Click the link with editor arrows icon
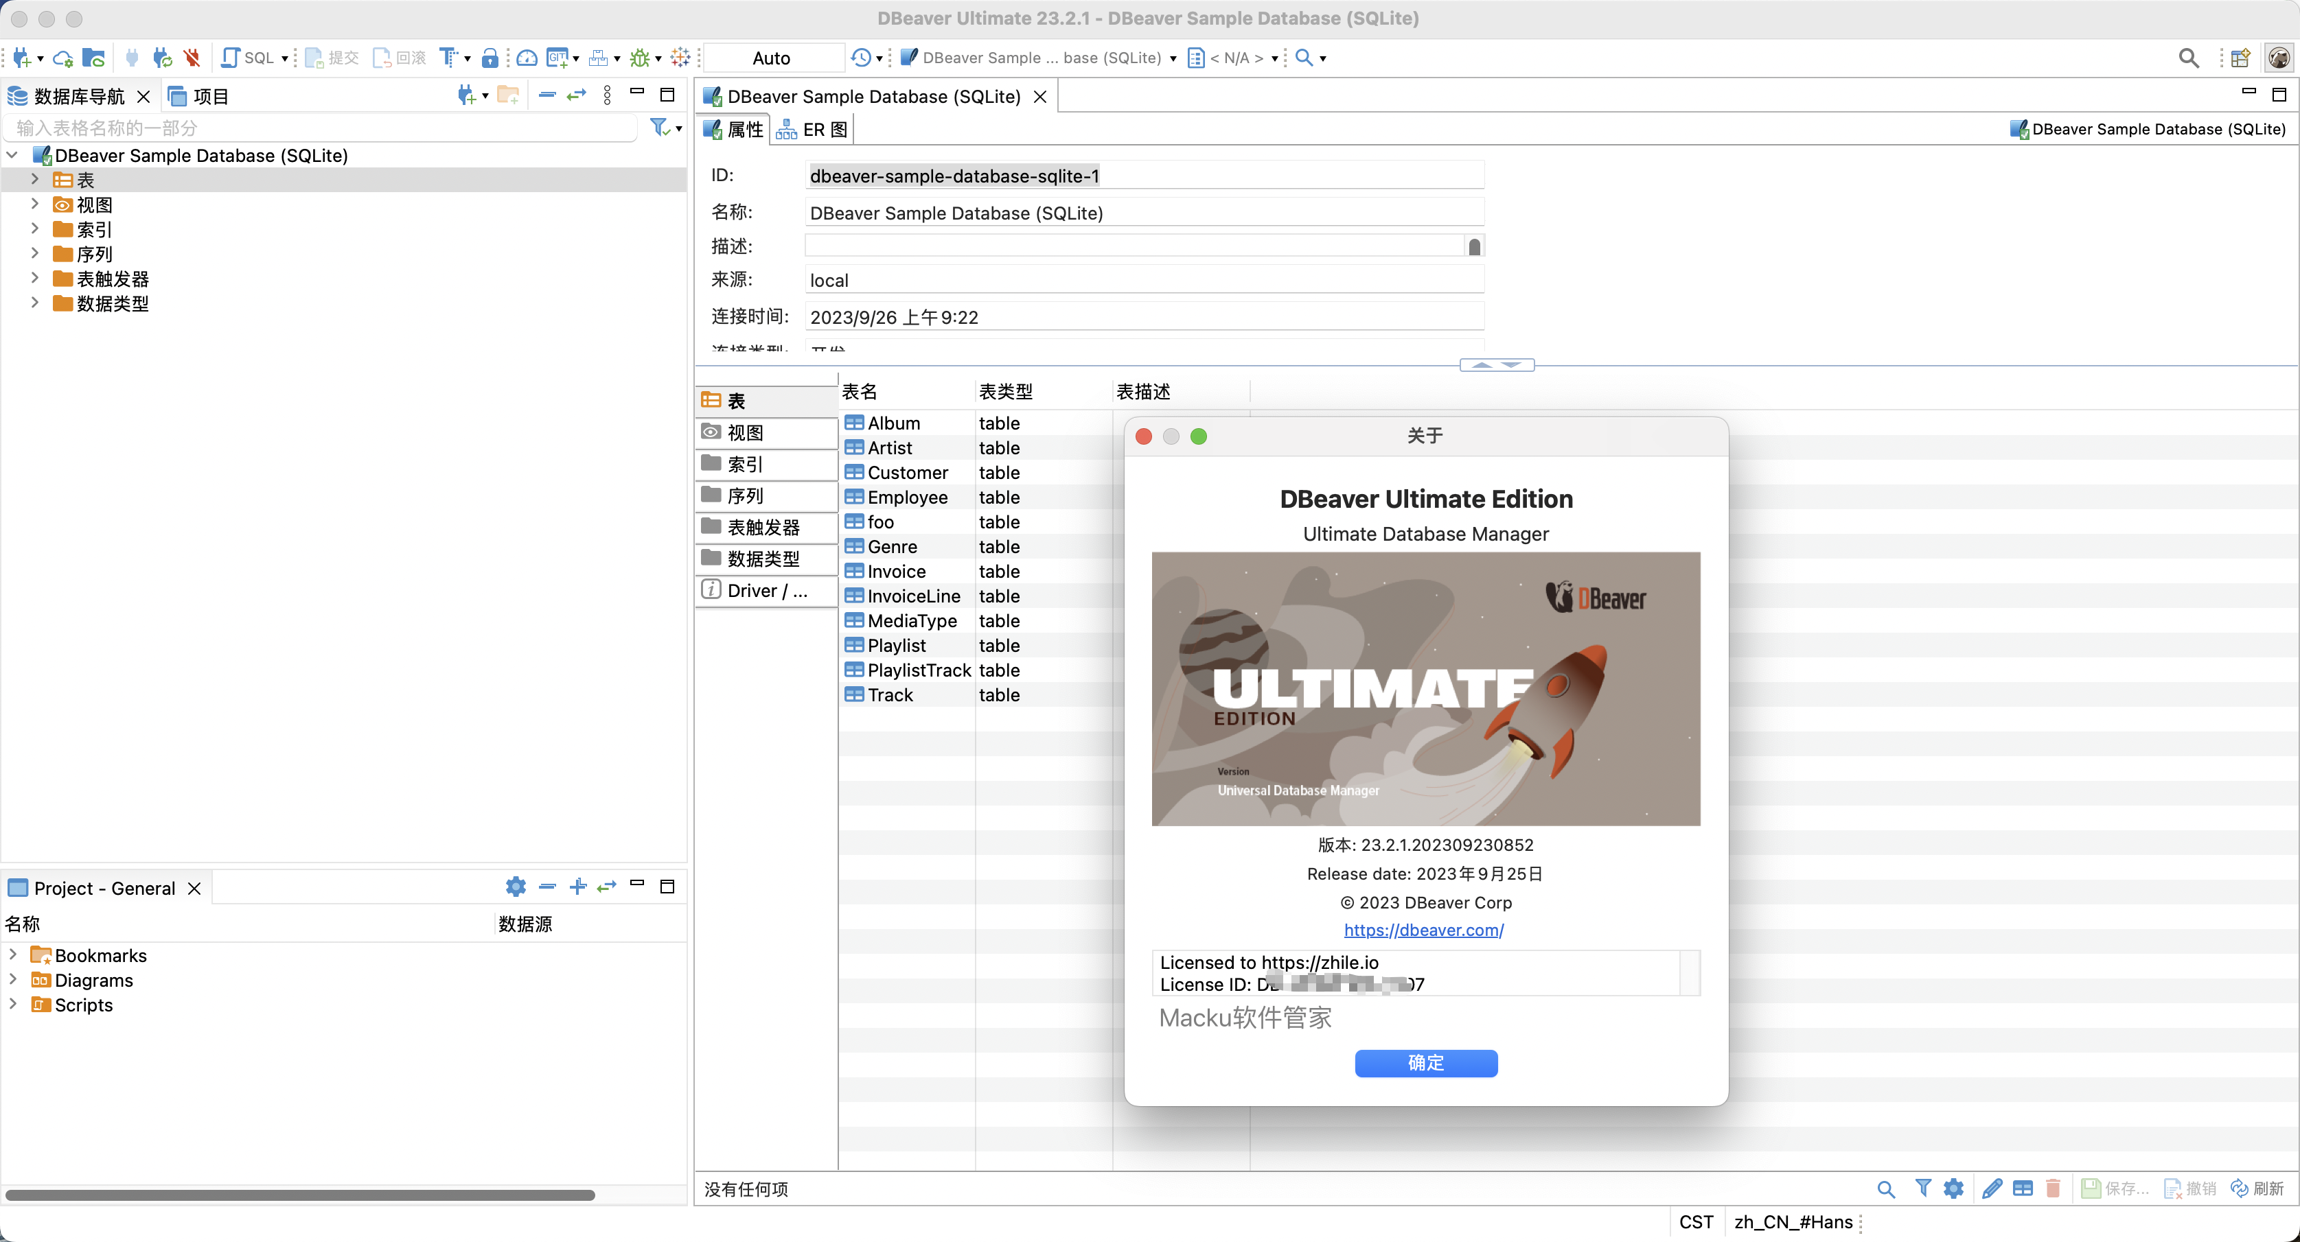 pos(577,95)
